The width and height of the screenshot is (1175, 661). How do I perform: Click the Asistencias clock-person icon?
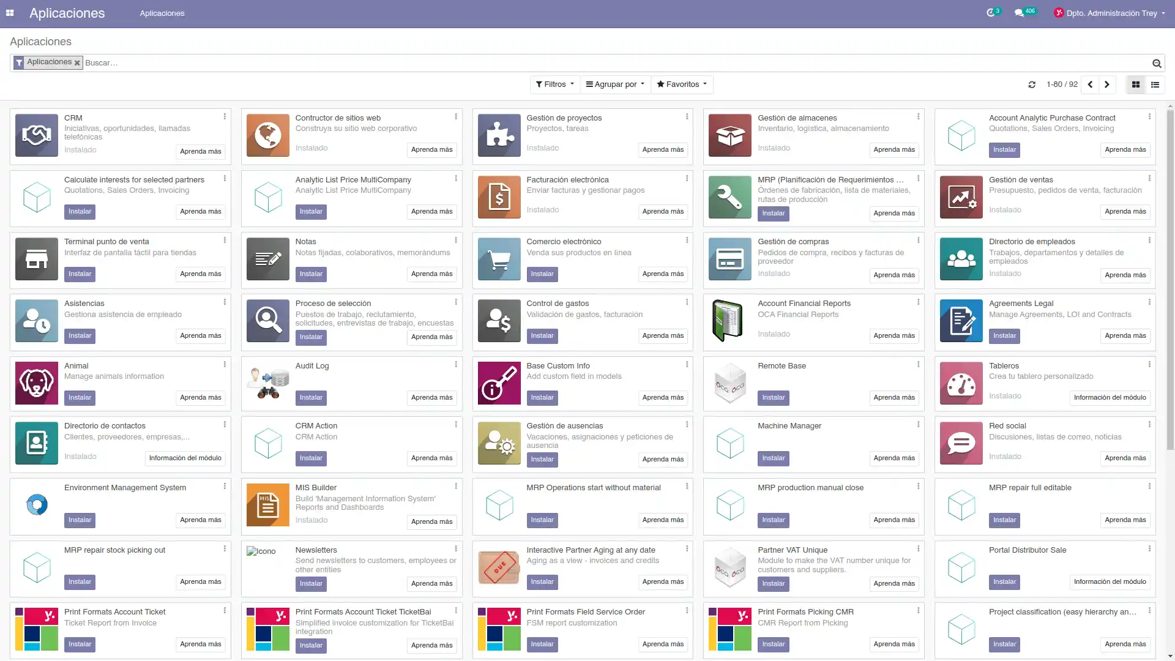37,321
